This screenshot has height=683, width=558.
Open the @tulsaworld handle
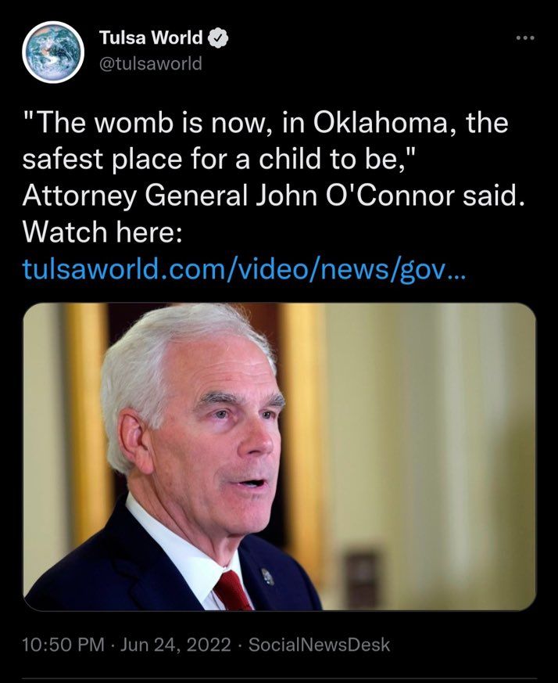pos(151,63)
